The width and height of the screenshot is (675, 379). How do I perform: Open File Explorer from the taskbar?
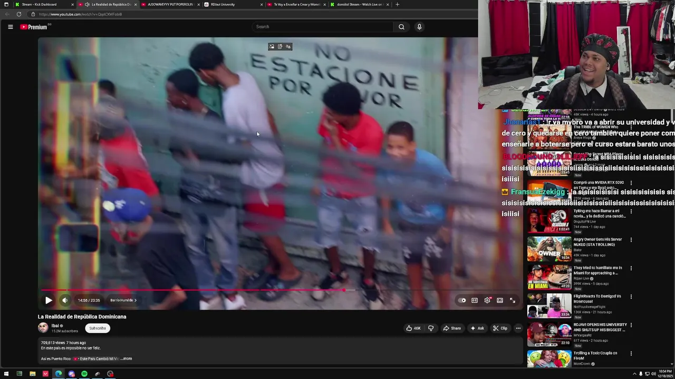[32, 374]
